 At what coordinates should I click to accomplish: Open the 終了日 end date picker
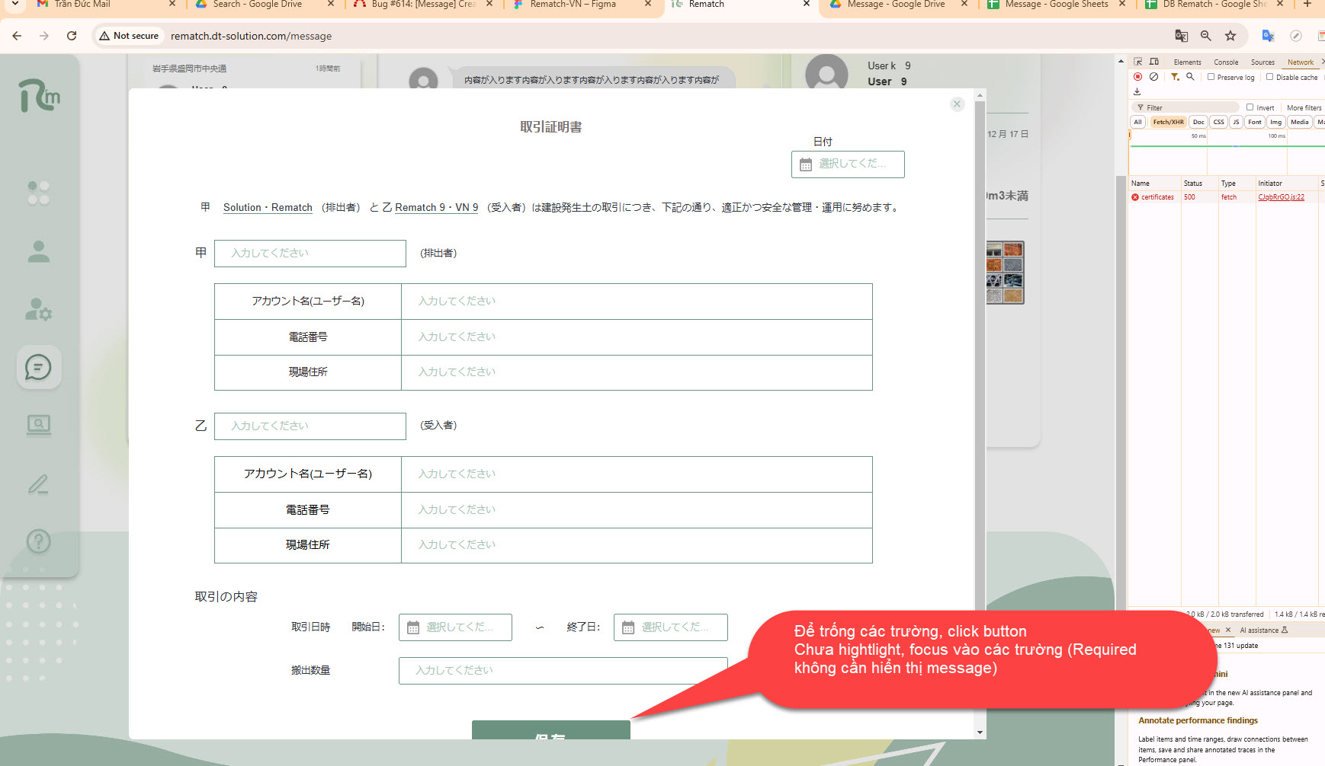[670, 627]
